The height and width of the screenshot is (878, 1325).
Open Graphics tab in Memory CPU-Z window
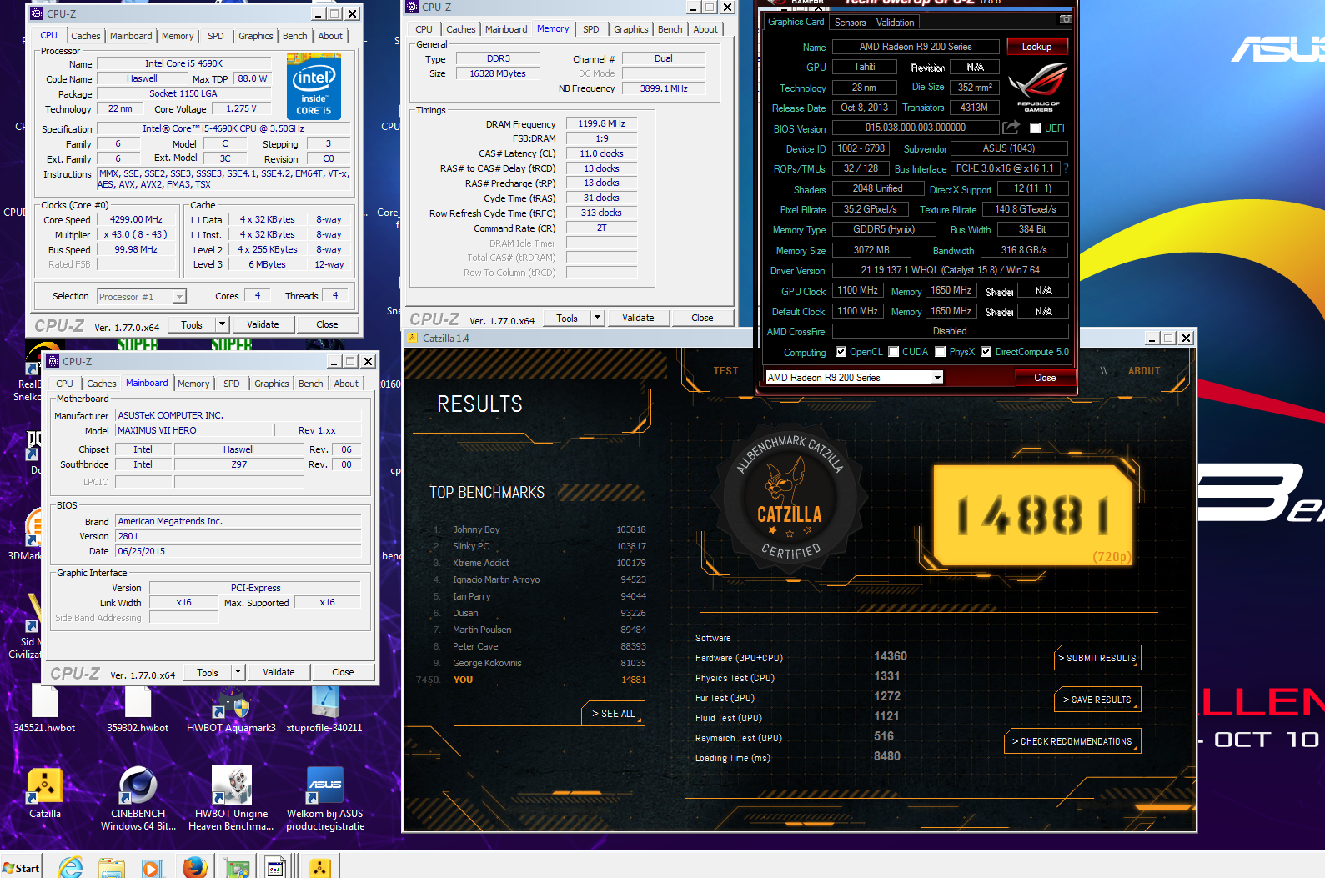pos(630,29)
